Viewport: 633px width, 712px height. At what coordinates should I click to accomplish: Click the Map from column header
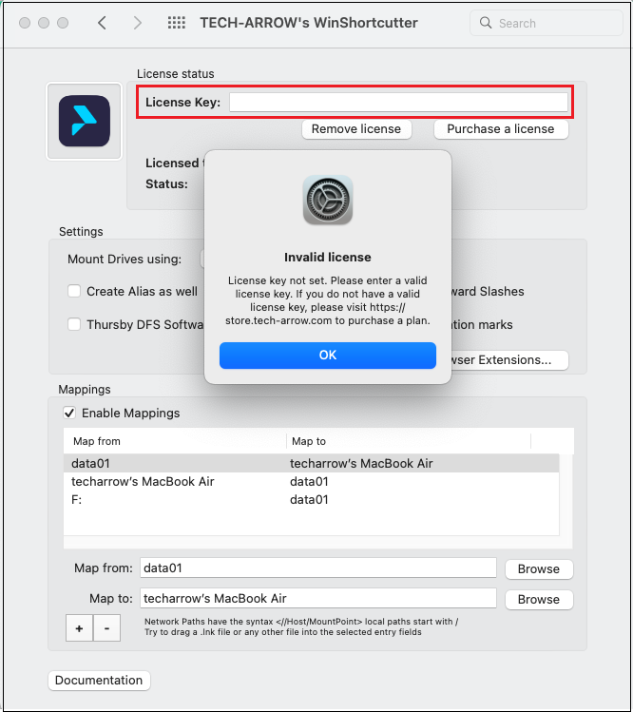pos(97,441)
